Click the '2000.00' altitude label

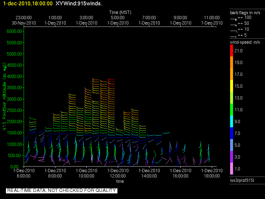(14, 122)
